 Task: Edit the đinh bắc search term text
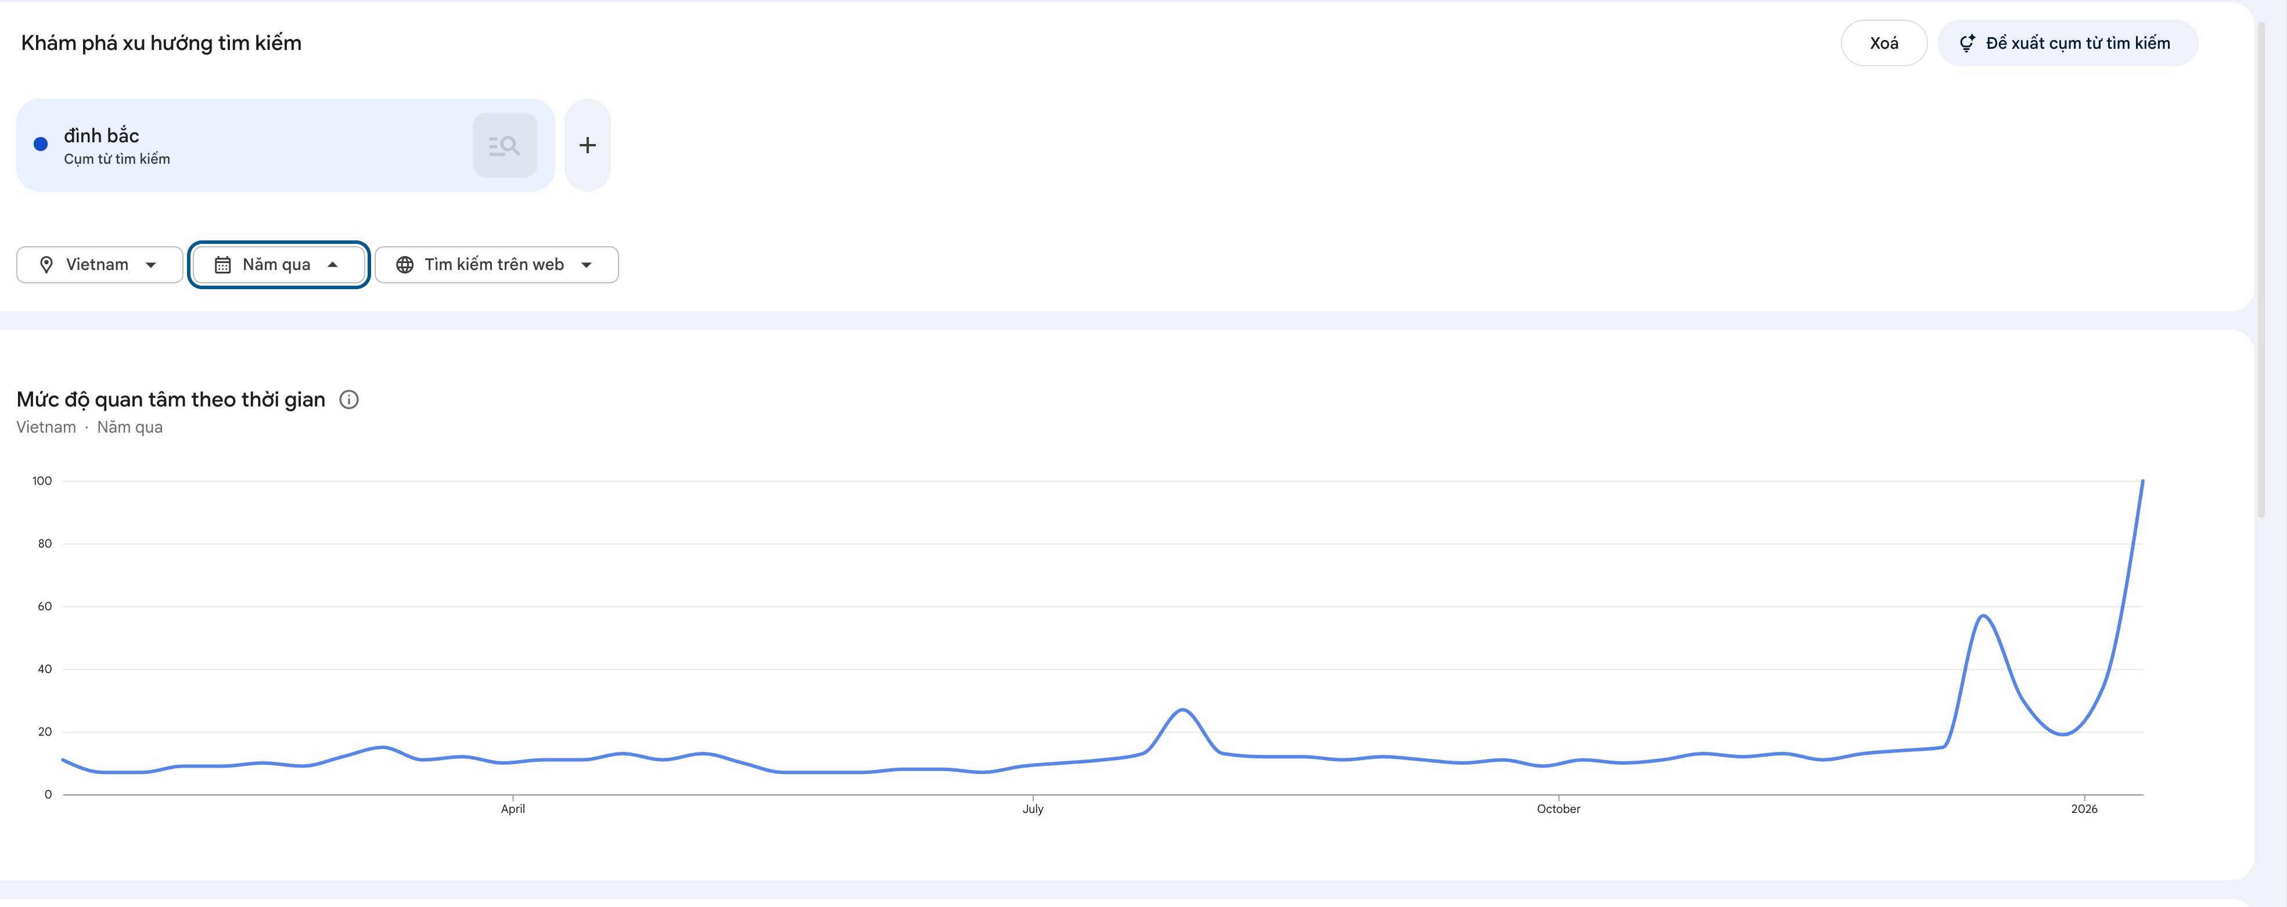click(x=101, y=136)
